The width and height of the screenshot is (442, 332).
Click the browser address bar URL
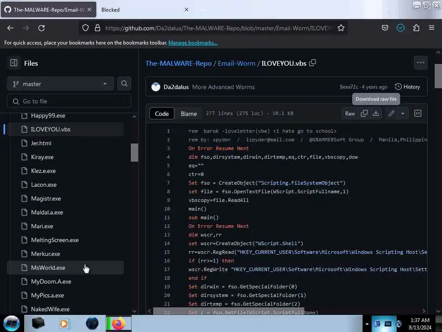pyautogui.click(x=219, y=28)
